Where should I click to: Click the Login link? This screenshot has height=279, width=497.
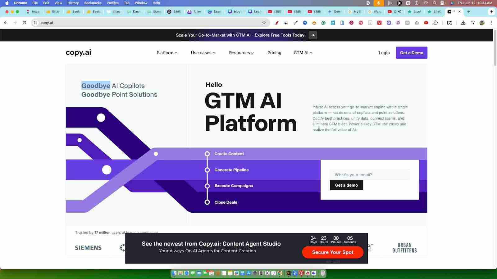pyautogui.click(x=384, y=53)
